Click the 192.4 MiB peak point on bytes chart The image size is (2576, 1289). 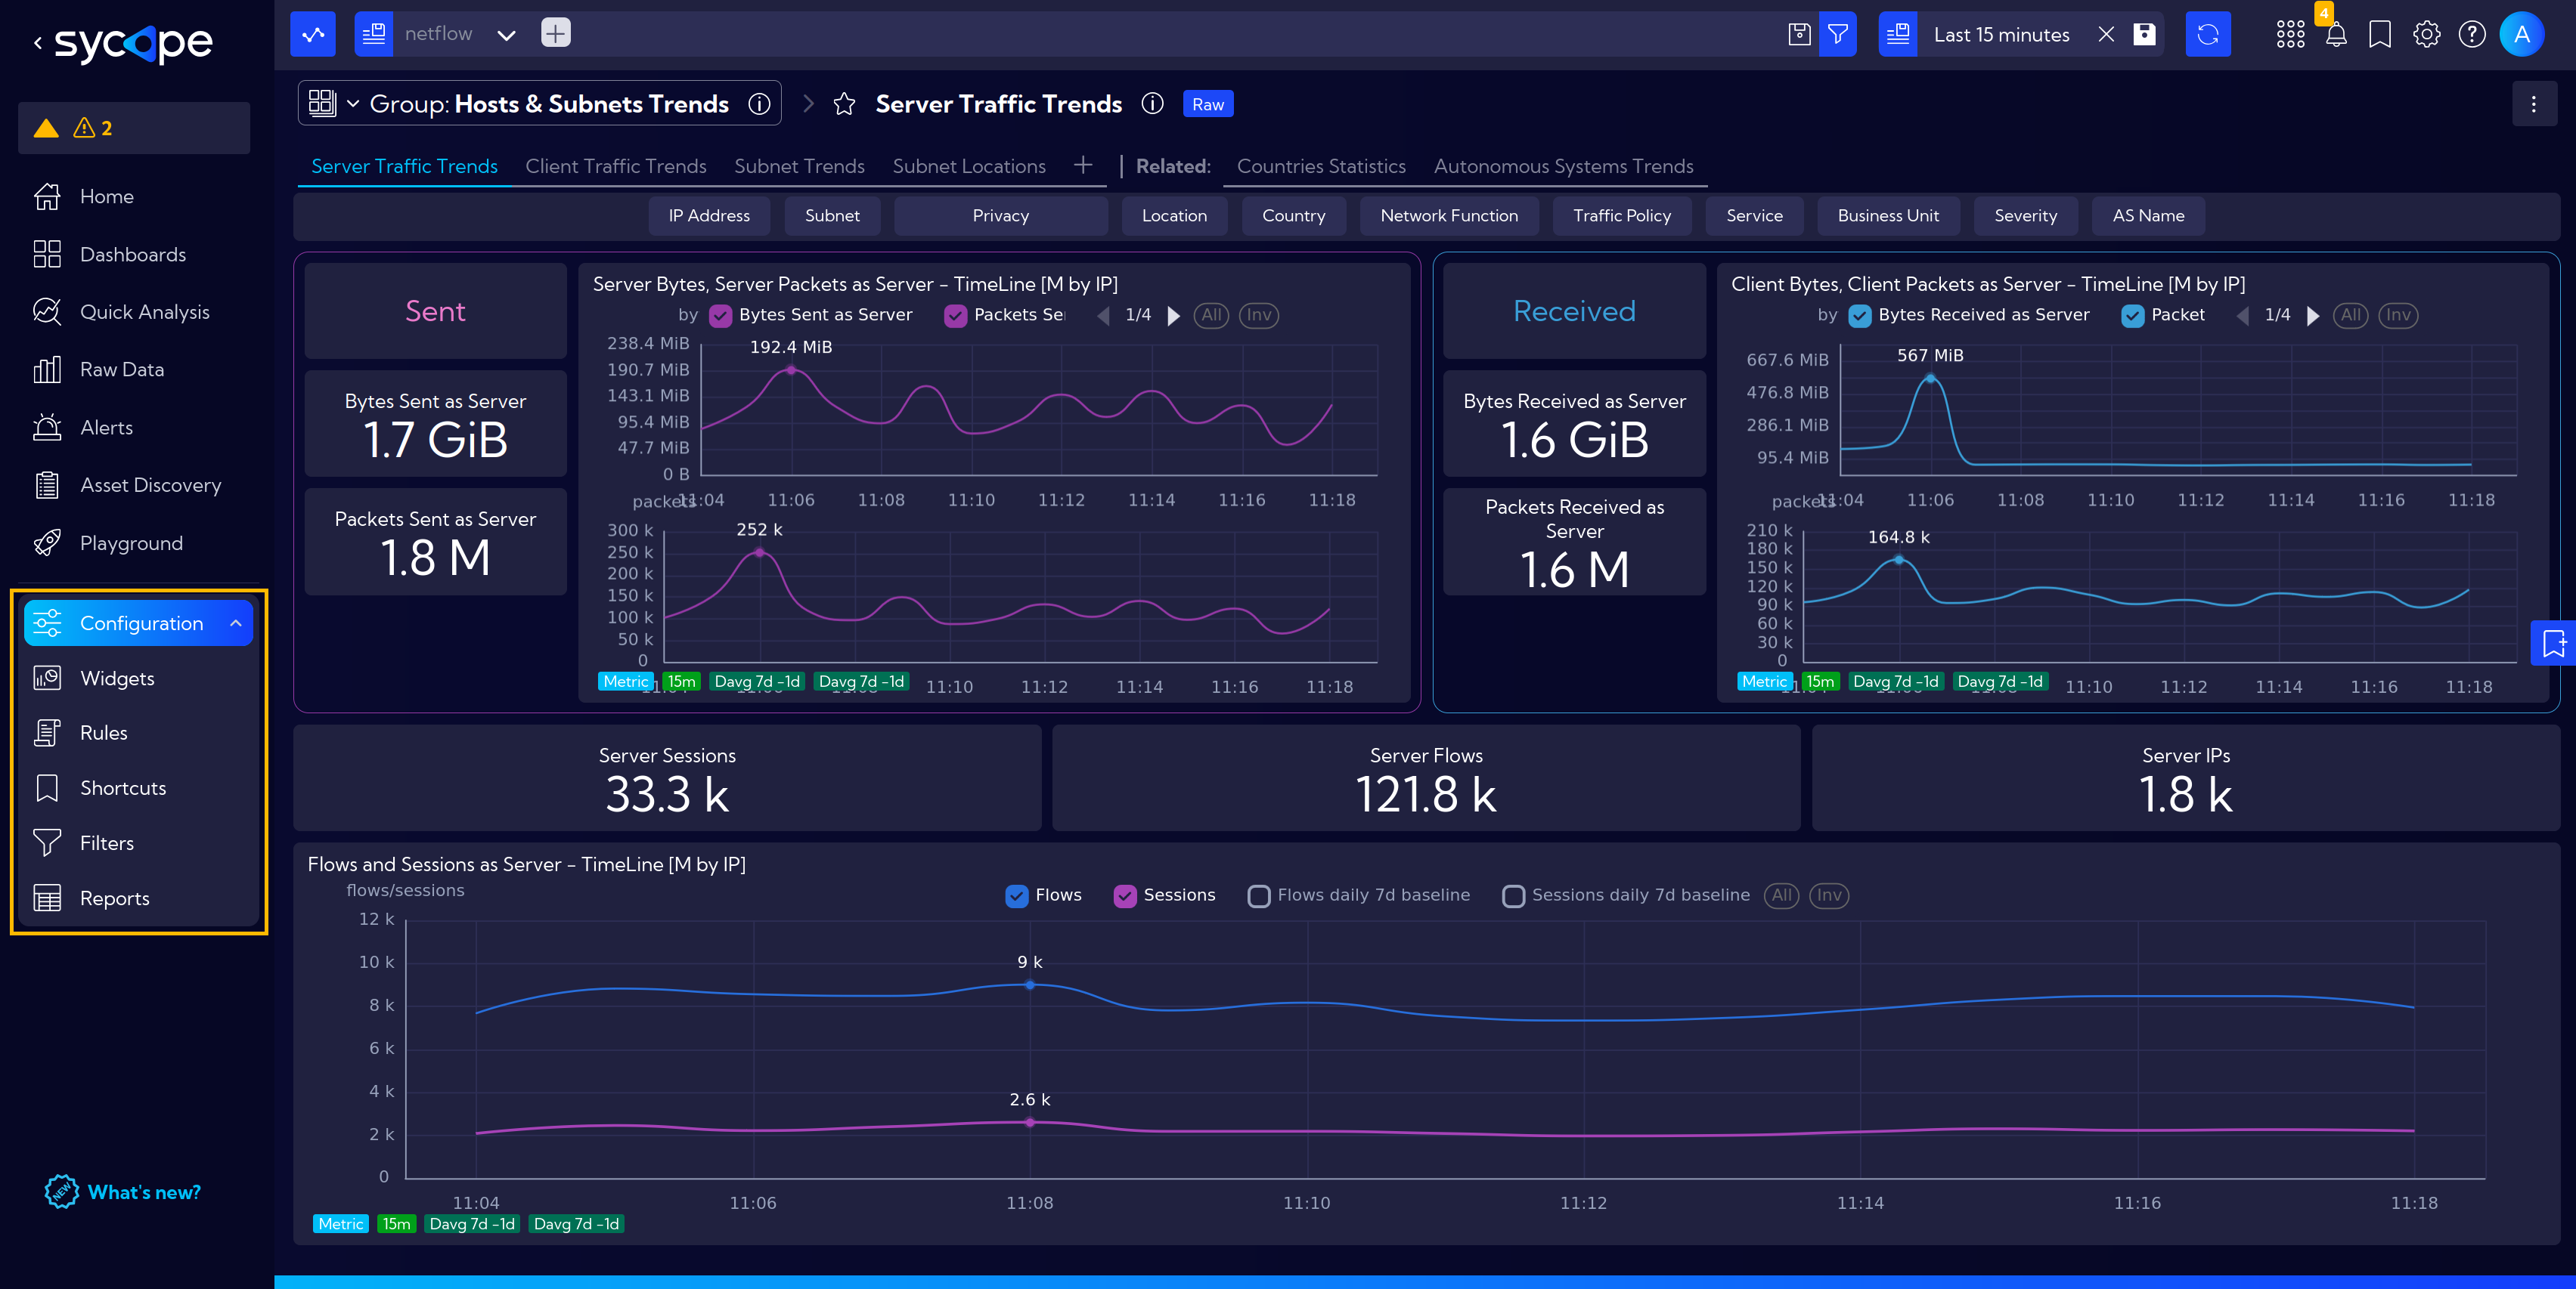(791, 369)
